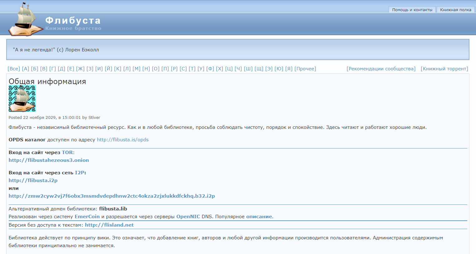The width and height of the screenshot is (476, 254).
Task: Open Рекомендации сообщества link
Action: (x=381, y=69)
